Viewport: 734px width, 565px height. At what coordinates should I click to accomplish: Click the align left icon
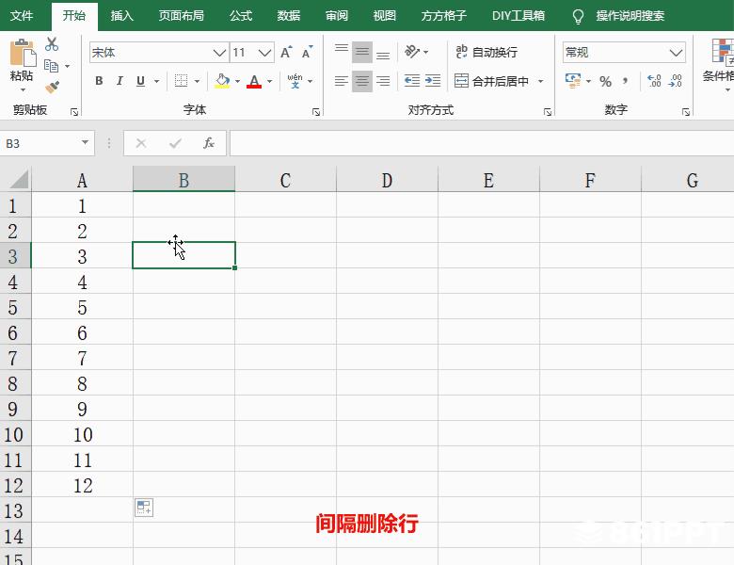pos(342,81)
